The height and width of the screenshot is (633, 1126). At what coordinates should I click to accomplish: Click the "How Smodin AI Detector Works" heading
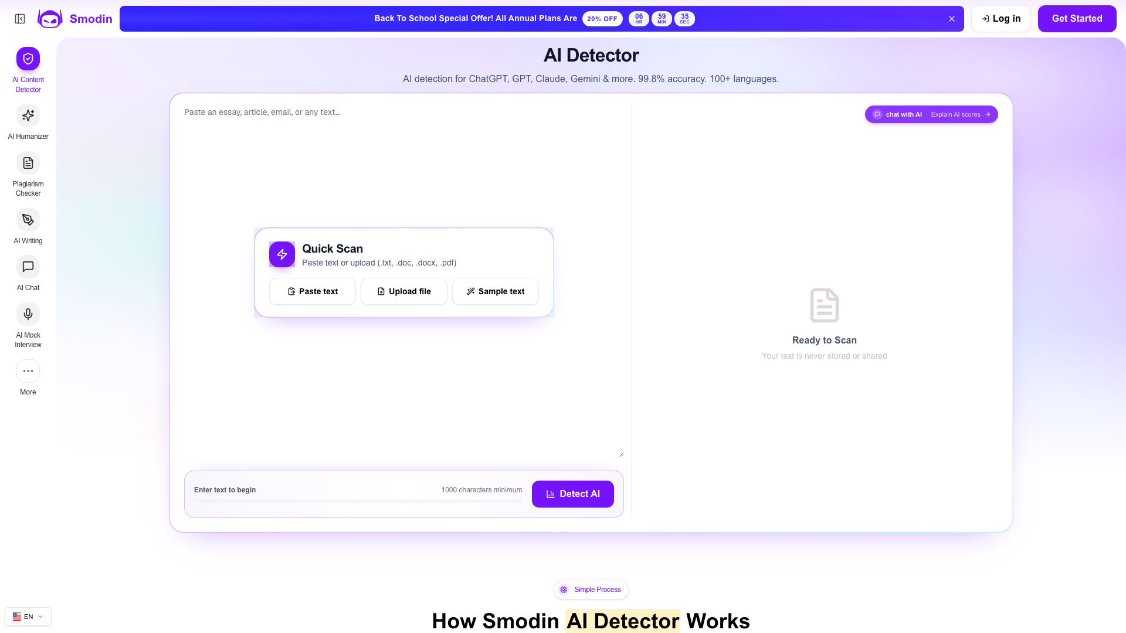point(591,621)
